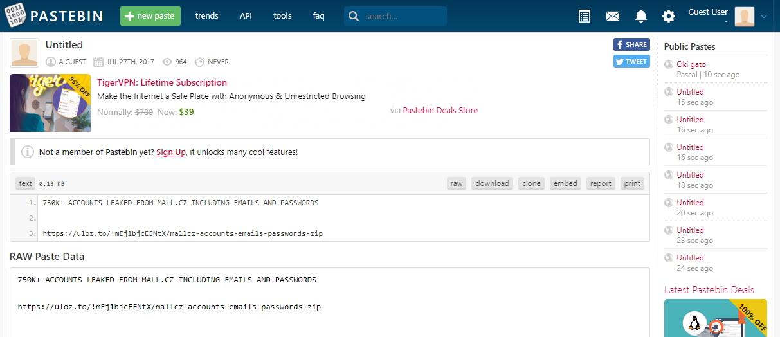Click the Pastebin logo icon
The image size is (780, 337).
point(15,15)
